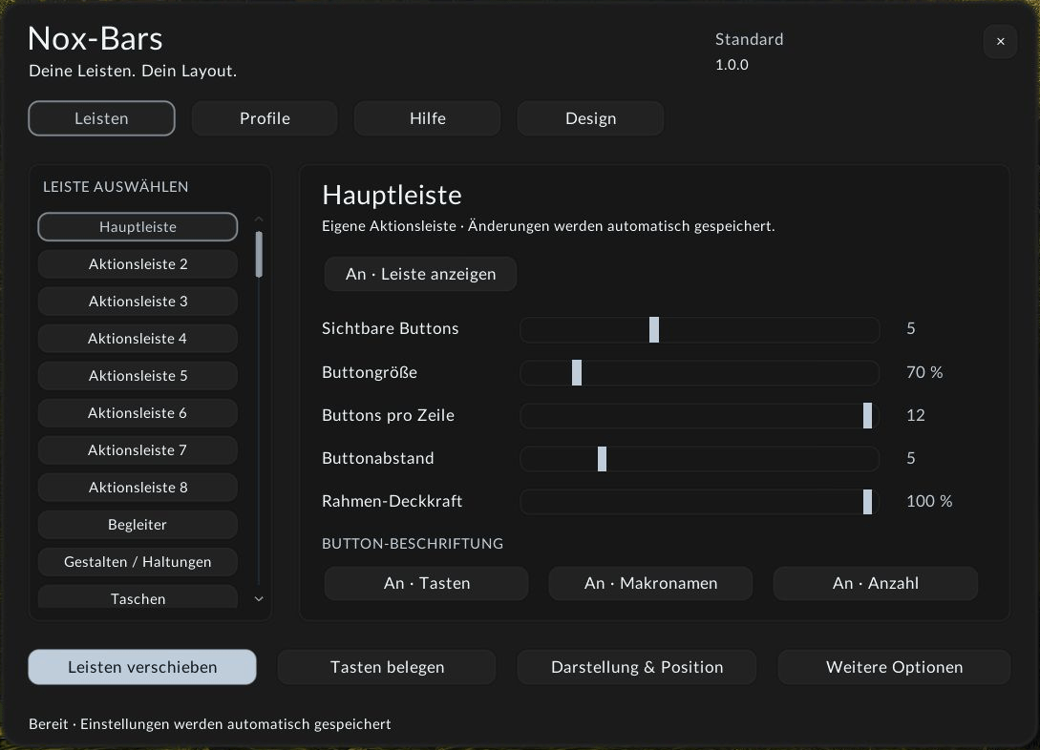Click the 'Nox-Bars' title

point(96,38)
